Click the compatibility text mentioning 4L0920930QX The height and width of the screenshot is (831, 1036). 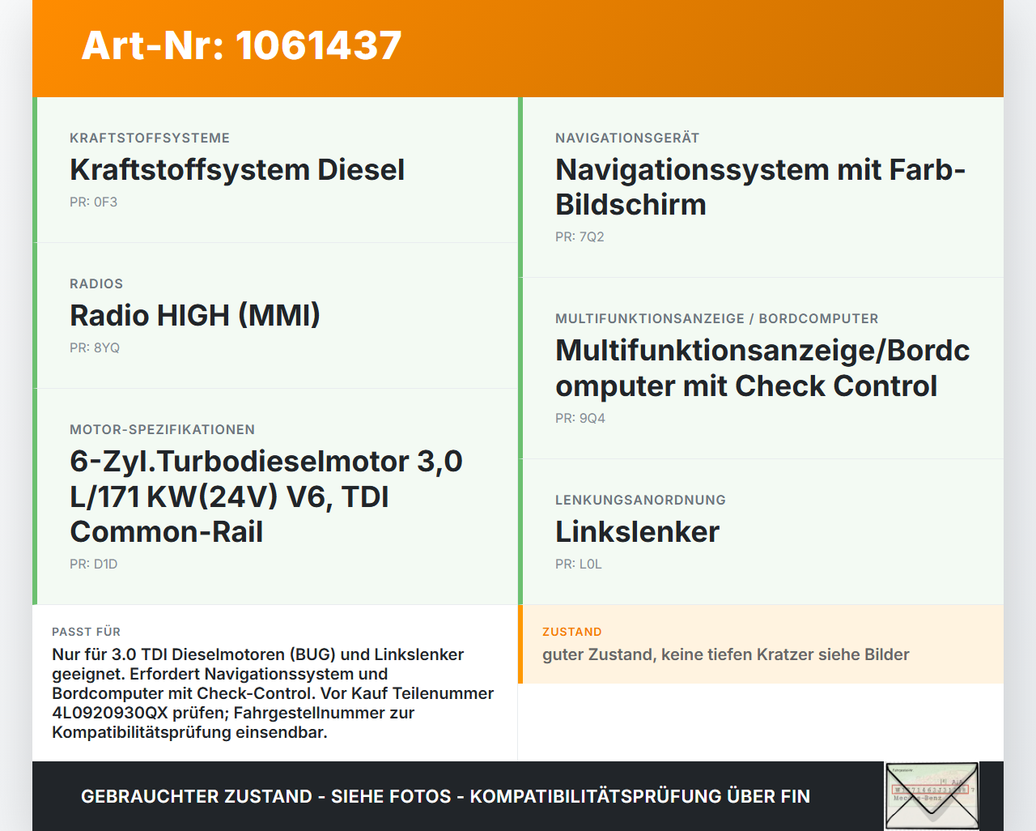(273, 693)
